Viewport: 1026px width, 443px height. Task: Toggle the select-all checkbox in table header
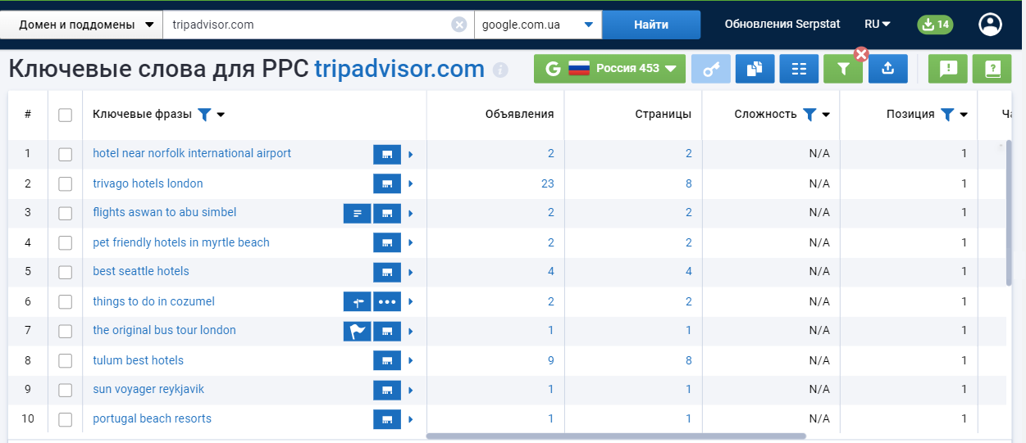pyautogui.click(x=65, y=115)
